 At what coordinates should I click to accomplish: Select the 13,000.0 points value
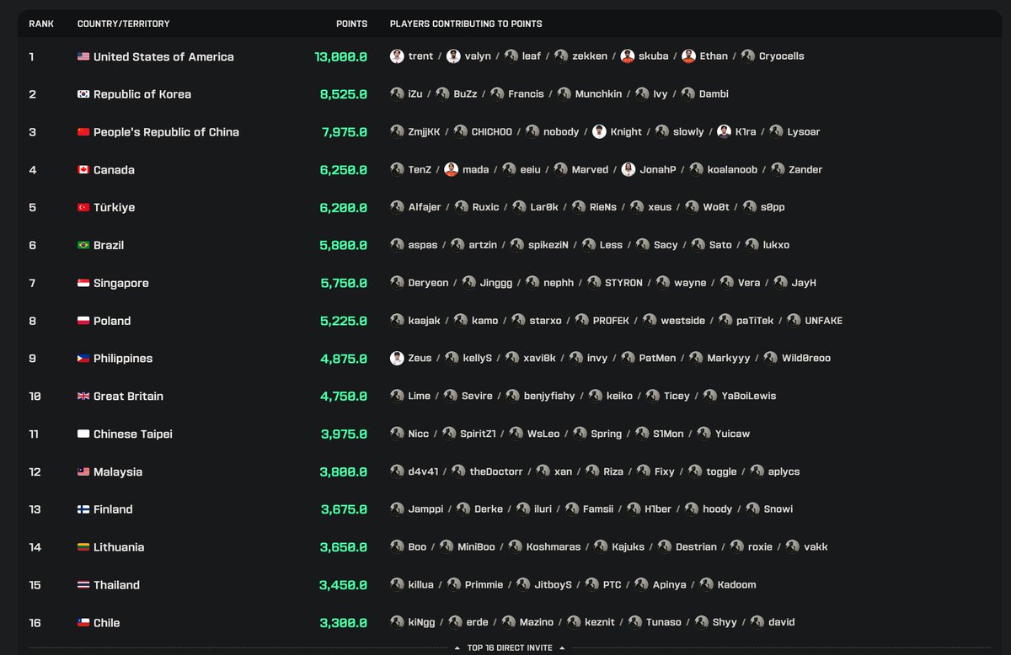coord(340,56)
